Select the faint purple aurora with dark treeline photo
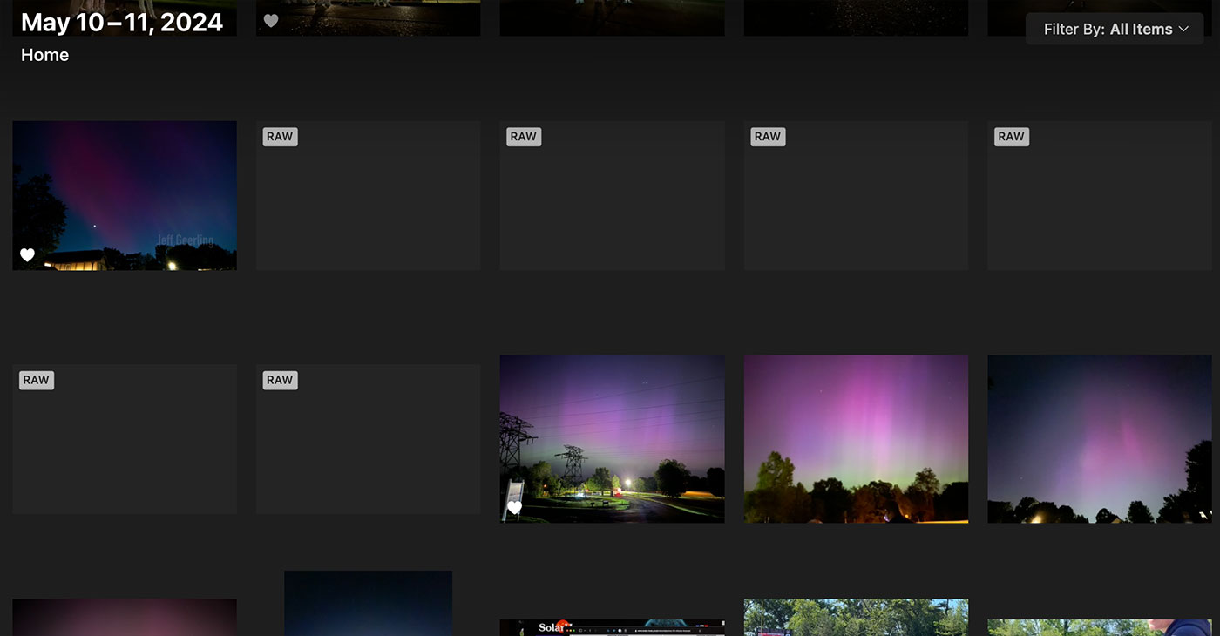Image resolution: width=1220 pixels, height=636 pixels. pyautogui.click(x=1100, y=439)
